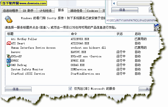Click the OODAG.EXE command cell
The image size is (168, 107).
[78, 65]
